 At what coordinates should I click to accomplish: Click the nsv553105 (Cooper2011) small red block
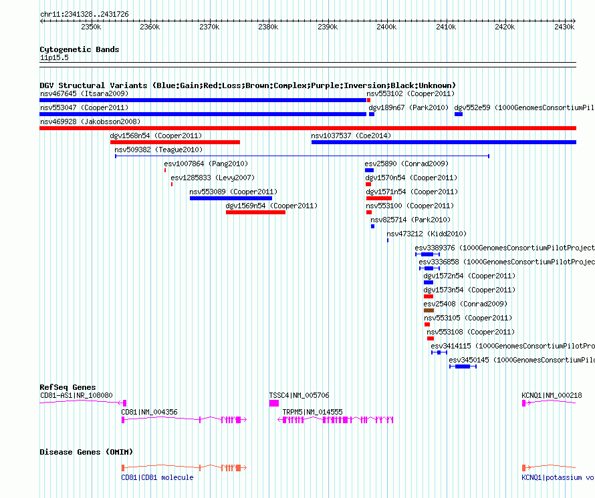427,324
